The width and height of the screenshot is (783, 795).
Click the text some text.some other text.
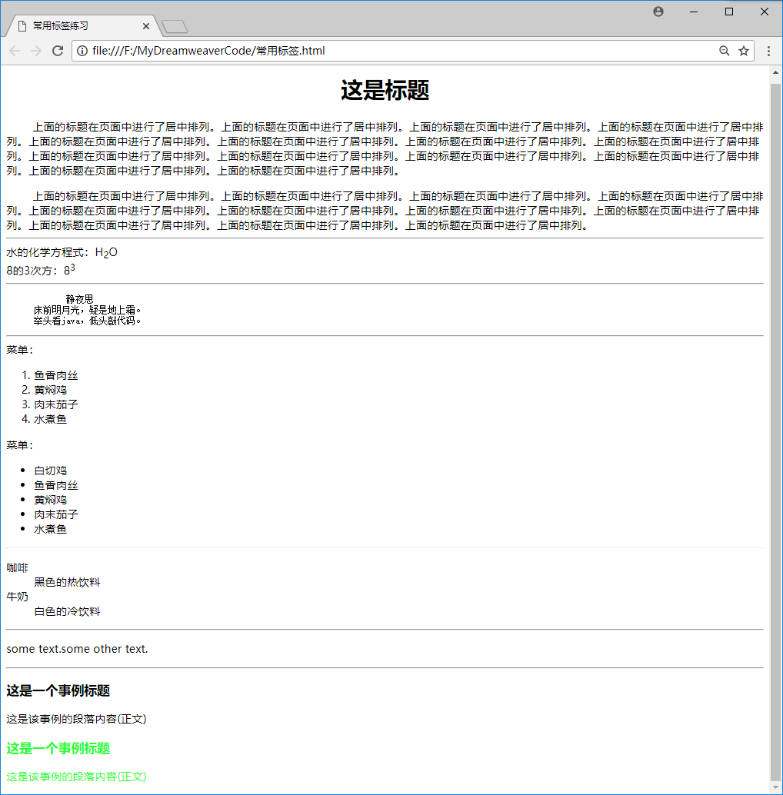point(77,649)
